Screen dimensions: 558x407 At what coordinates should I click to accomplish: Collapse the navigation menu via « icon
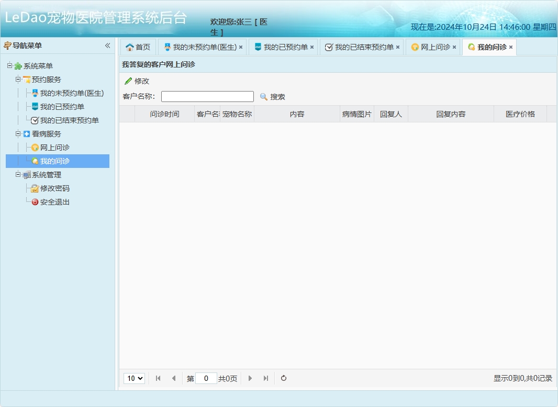point(108,46)
